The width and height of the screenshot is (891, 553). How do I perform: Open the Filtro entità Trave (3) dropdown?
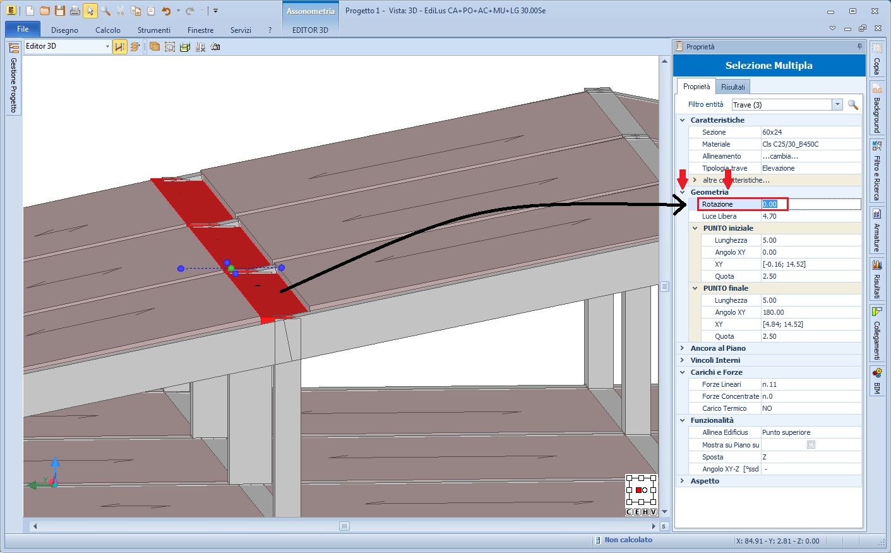coord(837,105)
